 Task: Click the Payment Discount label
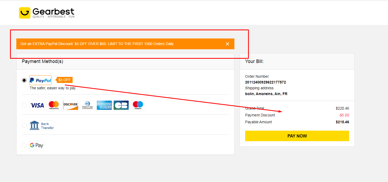coord(260,115)
